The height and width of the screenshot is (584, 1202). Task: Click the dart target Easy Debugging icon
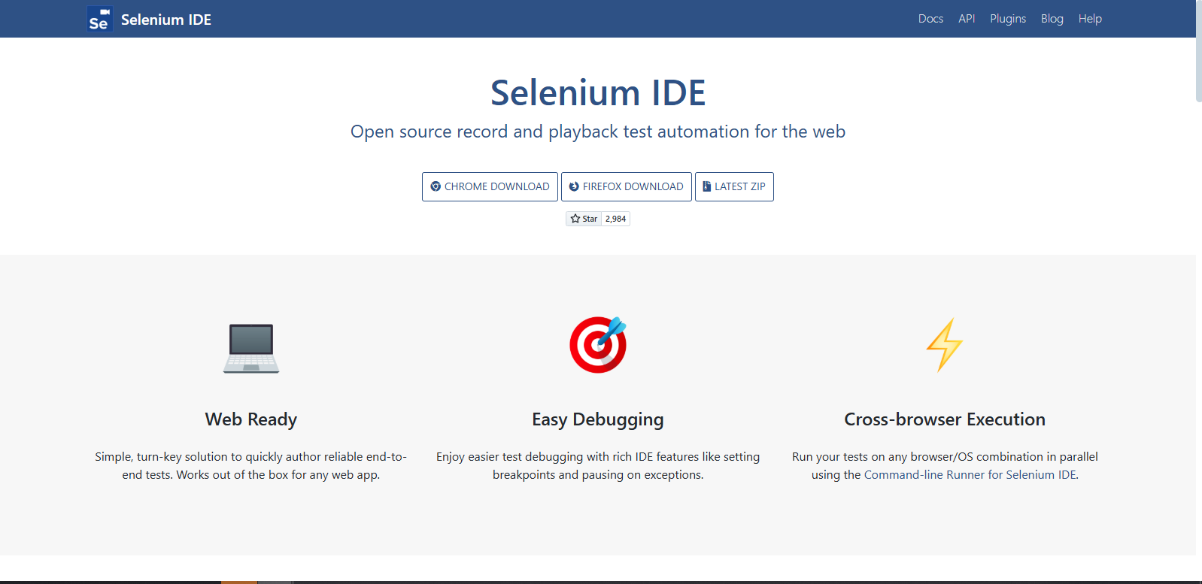click(598, 344)
